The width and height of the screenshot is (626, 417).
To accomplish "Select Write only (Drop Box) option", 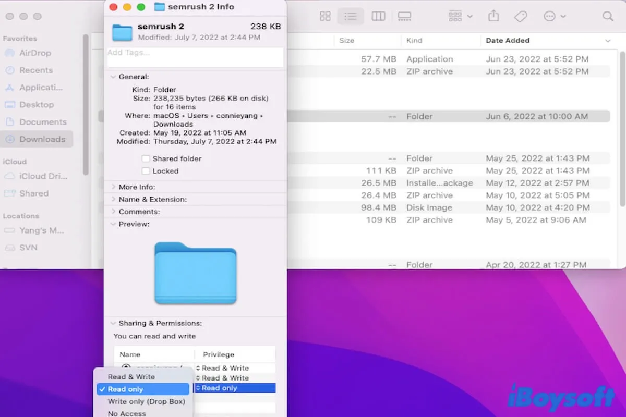I will [146, 401].
